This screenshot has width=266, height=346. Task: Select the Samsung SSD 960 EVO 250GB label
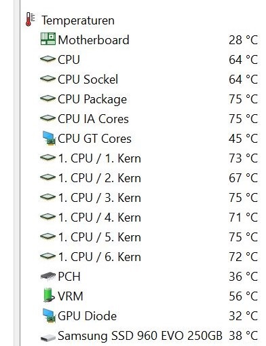click(140, 336)
